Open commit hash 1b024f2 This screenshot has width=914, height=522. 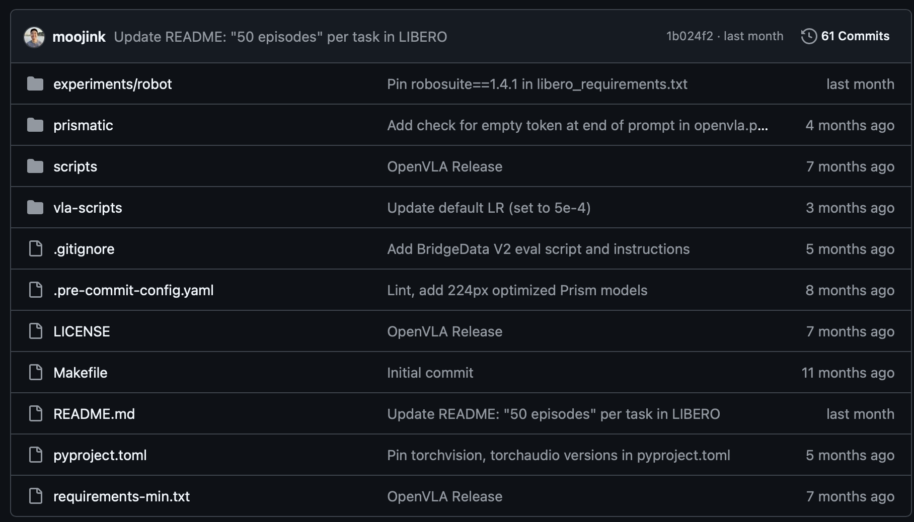pos(690,36)
